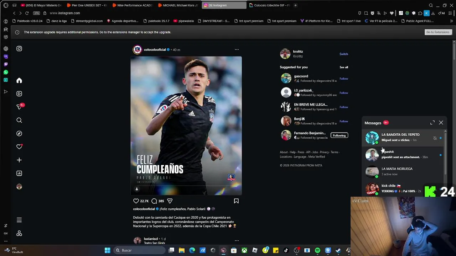Follow i.0_yariizzxk_
Image resolution: width=456 pixels, height=256 pixels.
pyautogui.click(x=344, y=93)
